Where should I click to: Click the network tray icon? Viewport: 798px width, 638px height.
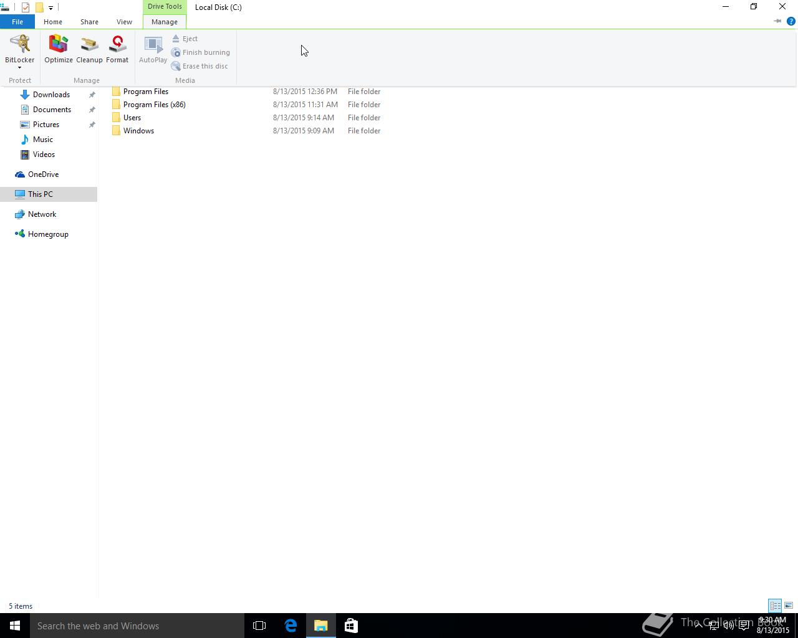(713, 626)
